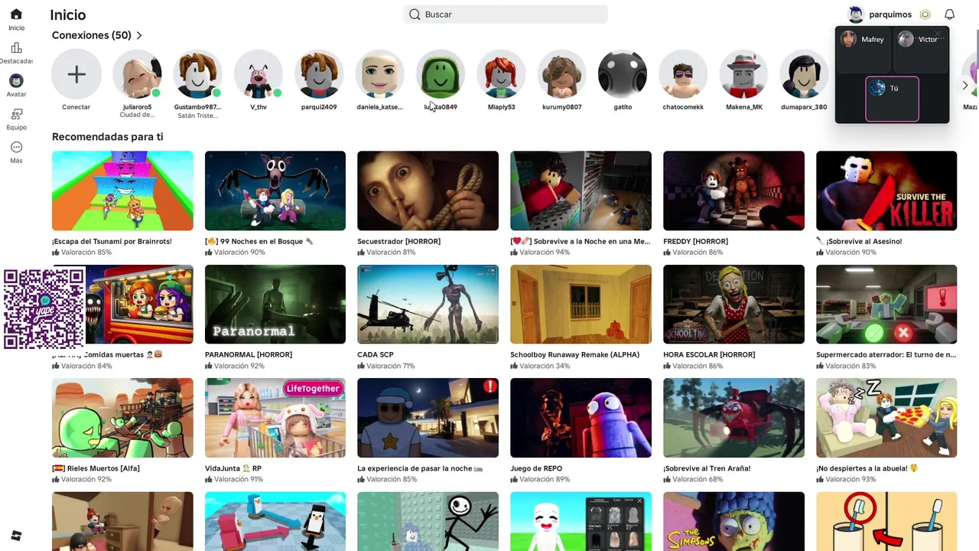This screenshot has height=551, width=979.
Task: Open The Simpsons game thumbnail
Action: tap(733, 521)
